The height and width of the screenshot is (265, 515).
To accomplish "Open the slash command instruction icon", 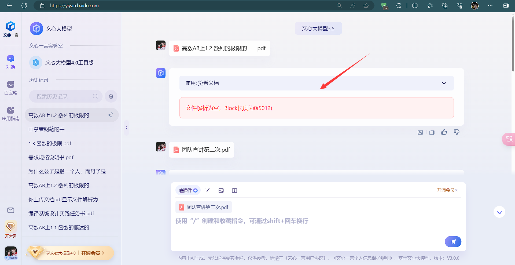I will tap(208, 190).
